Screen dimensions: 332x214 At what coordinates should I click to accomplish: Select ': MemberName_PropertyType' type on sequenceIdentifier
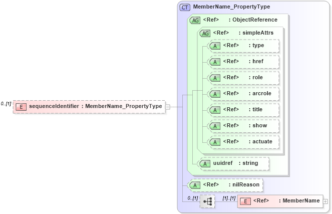point(122,106)
